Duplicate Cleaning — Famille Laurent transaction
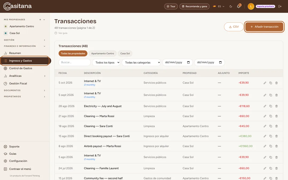The width and height of the screenshot is (288, 180). point(271,168)
